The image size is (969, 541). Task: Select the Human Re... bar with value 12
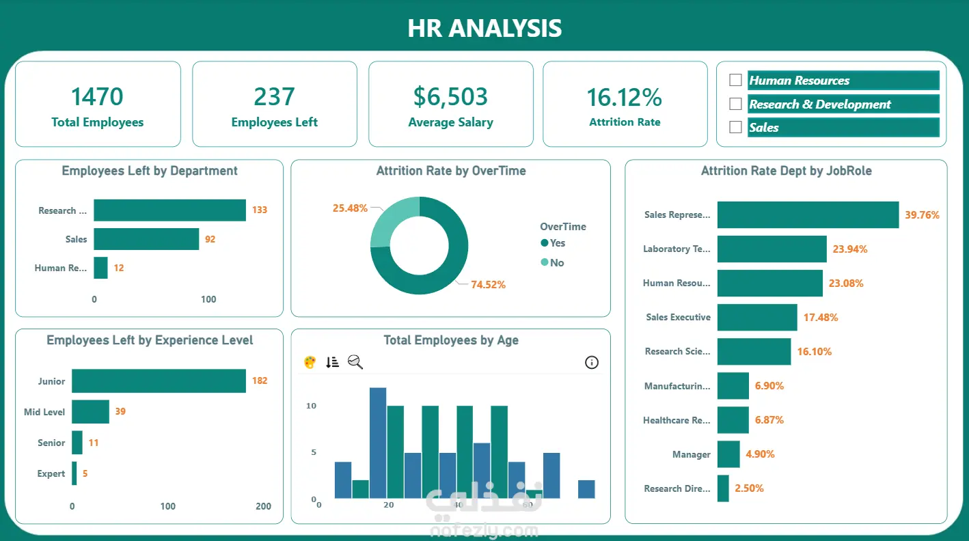click(x=100, y=268)
